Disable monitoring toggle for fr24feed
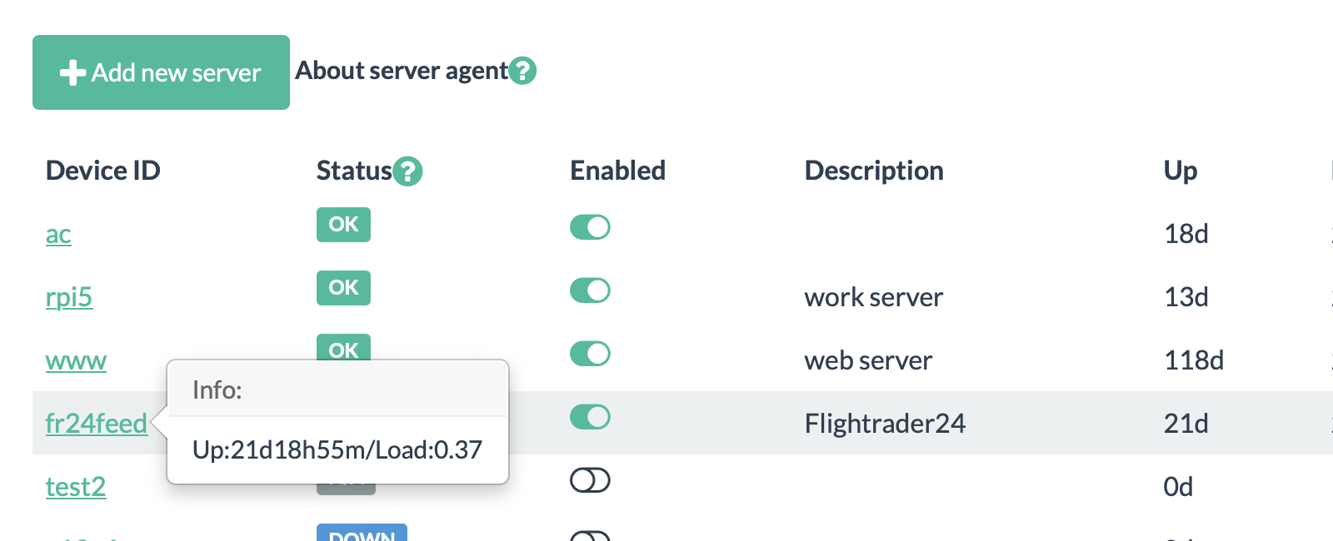 (590, 417)
